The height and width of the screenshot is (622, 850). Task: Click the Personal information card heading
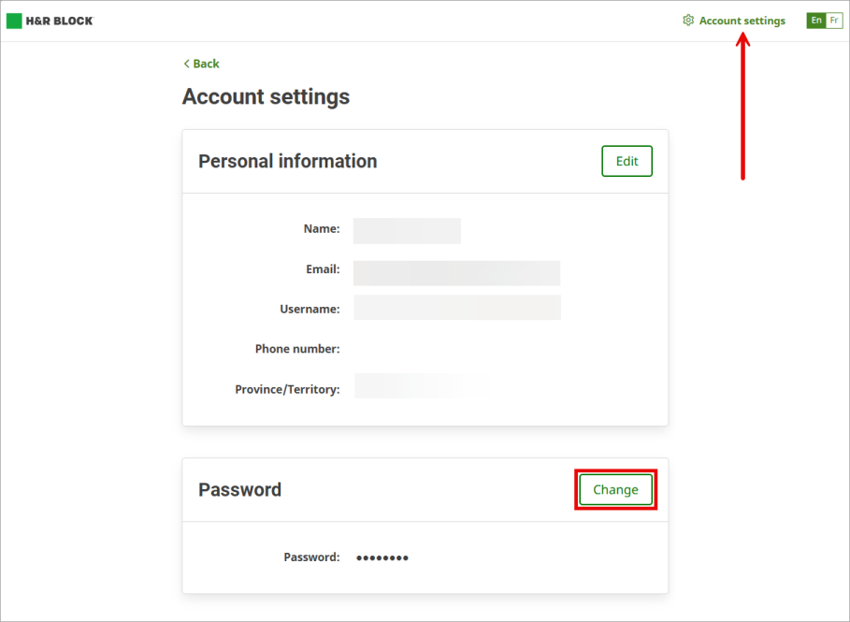(287, 161)
